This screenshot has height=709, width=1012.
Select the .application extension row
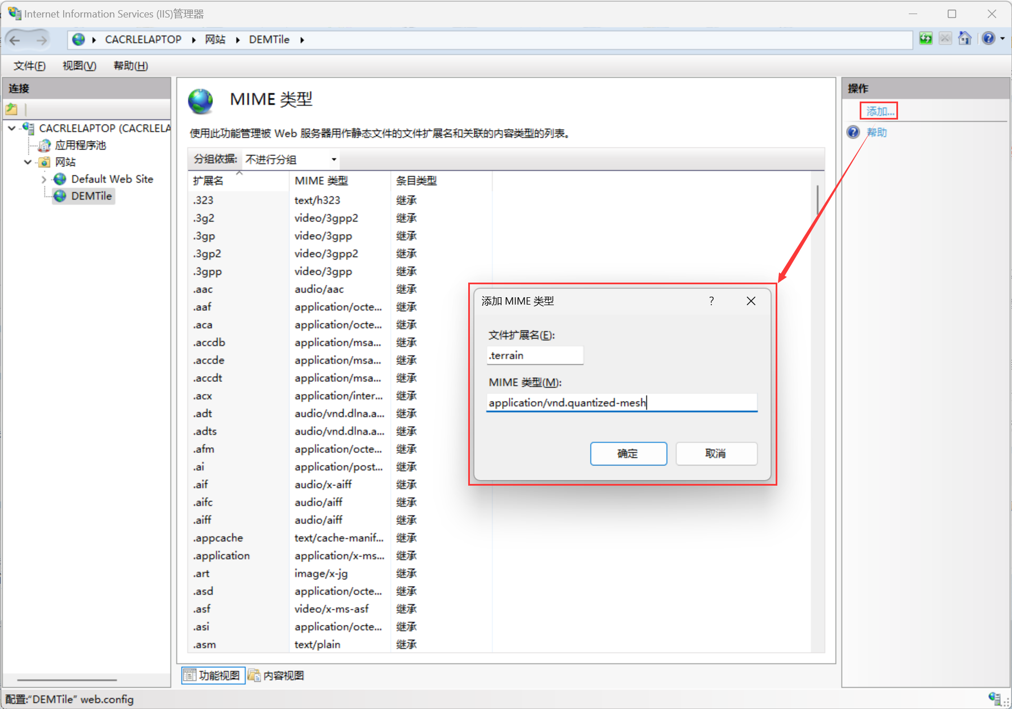point(340,556)
